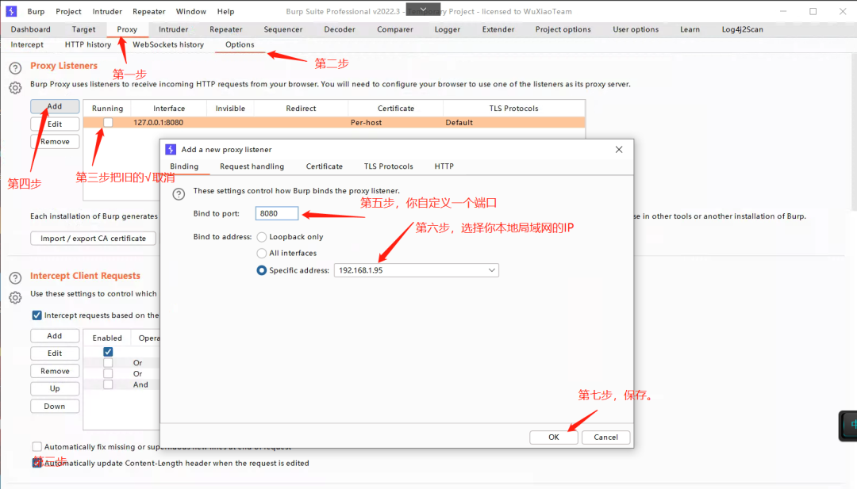857x489 pixels.
Task: Open the Log4j2Scan tab
Action: pos(742,29)
